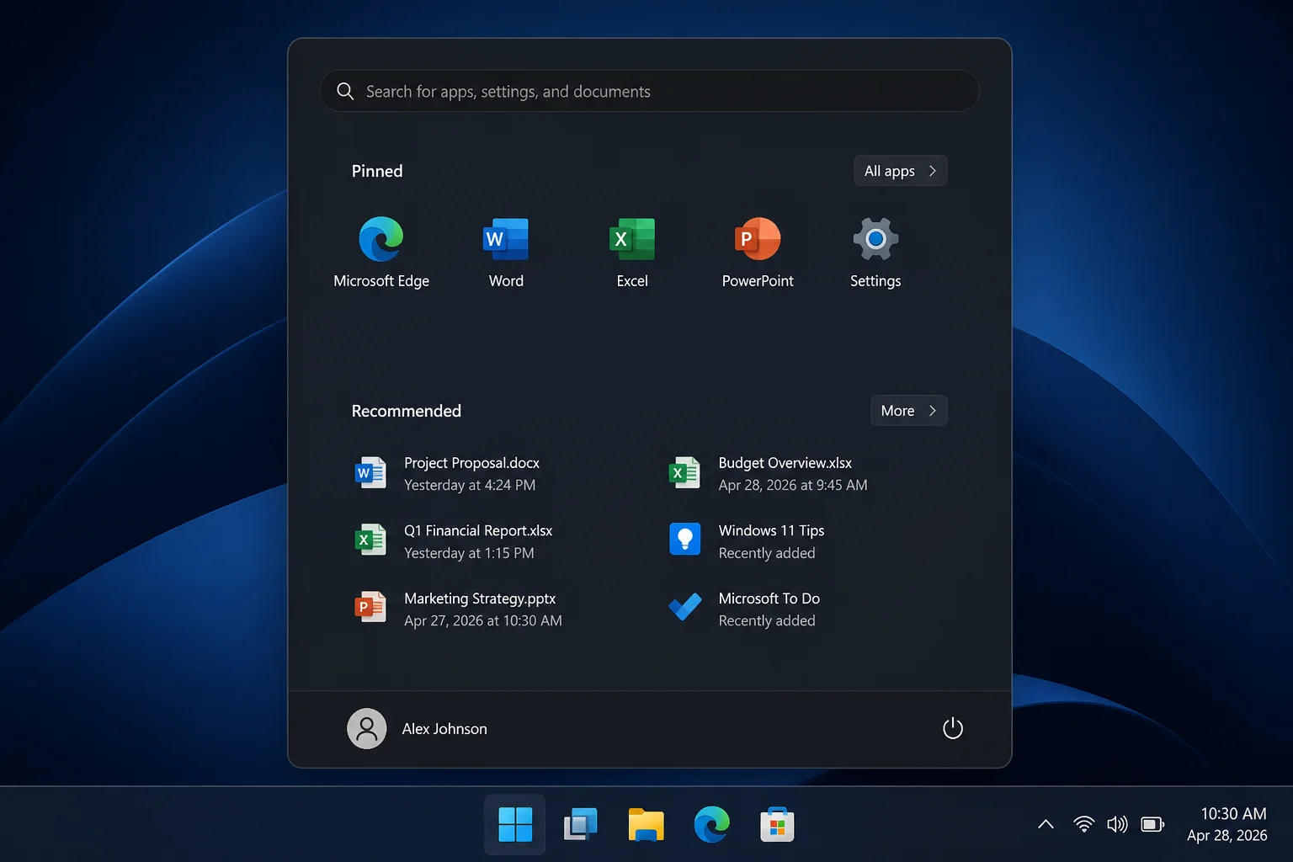The image size is (1293, 862).
Task: Click the All apps button
Action: point(901,171)
